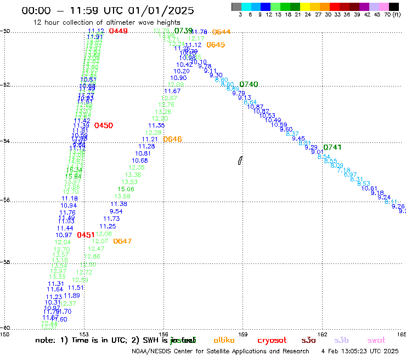Click the wave height value 13.06
Viewport: 406px width, 356px height.
(104, 234)
